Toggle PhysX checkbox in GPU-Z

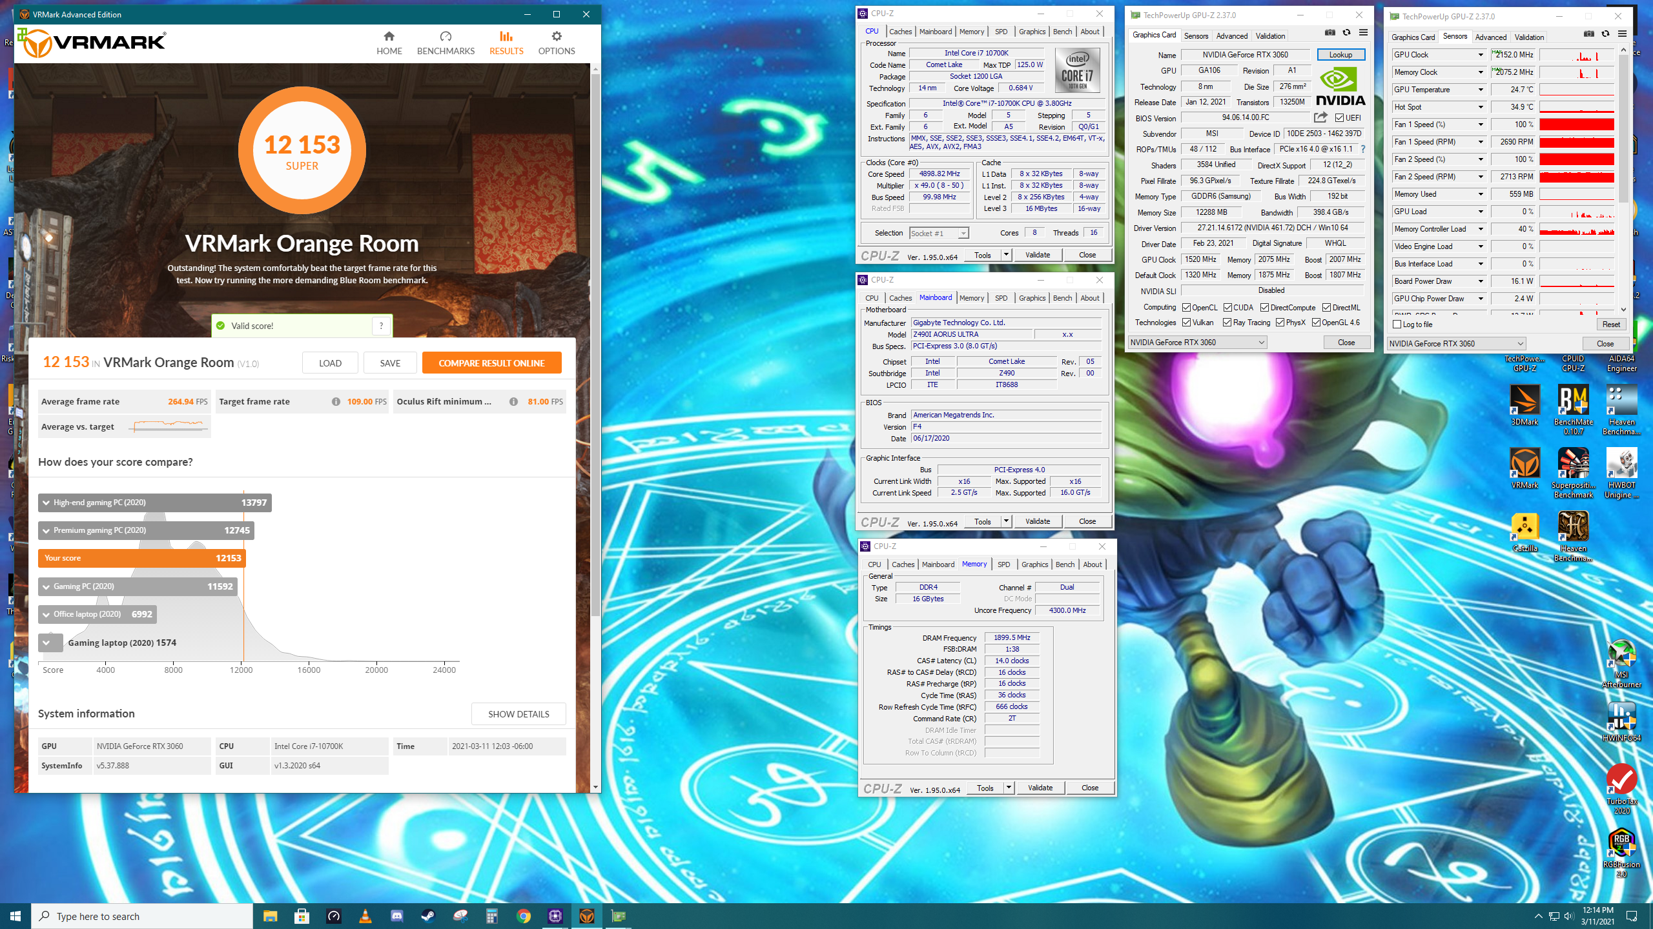[1280, 323]
